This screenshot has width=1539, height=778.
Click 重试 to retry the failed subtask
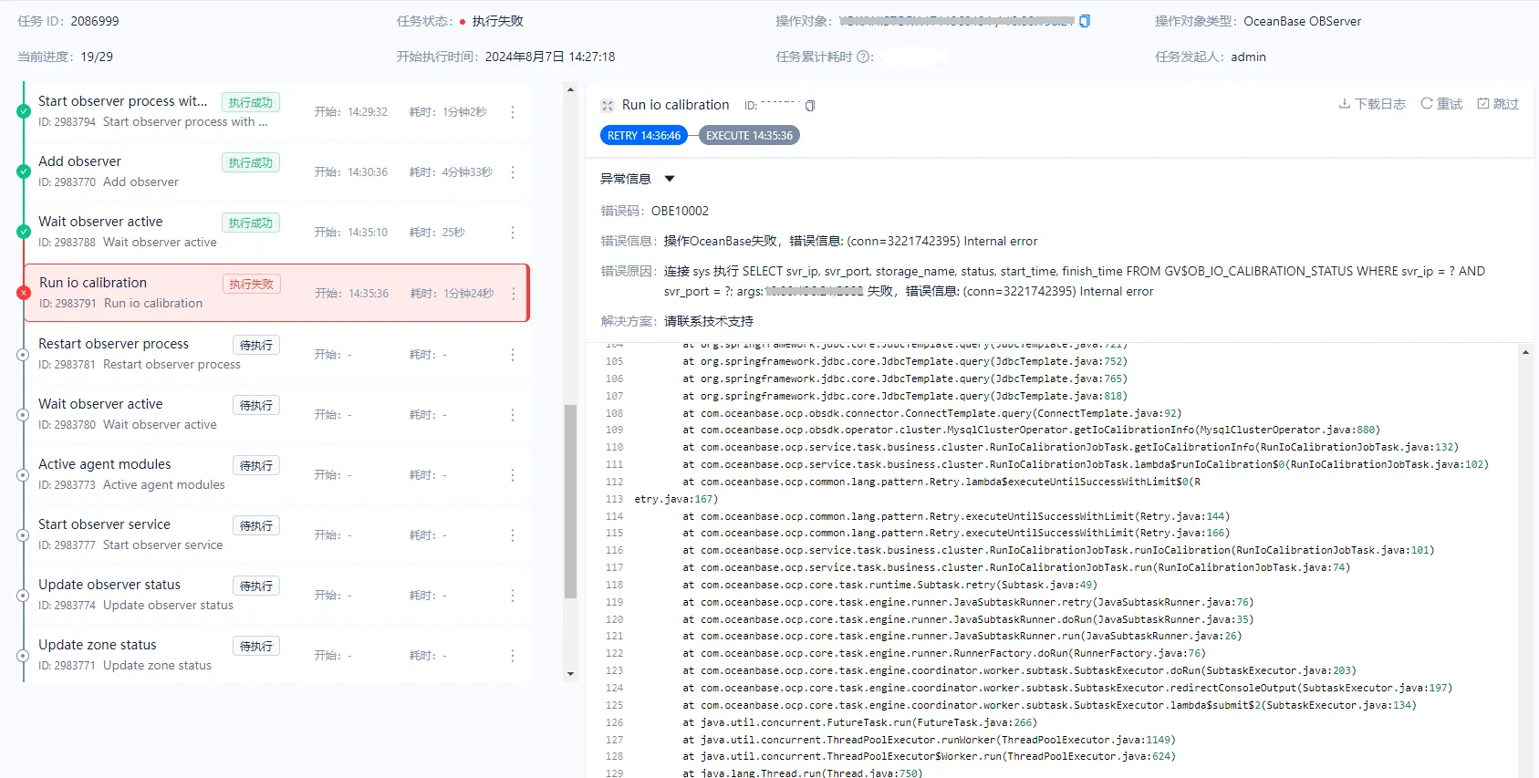point(1441,104)
